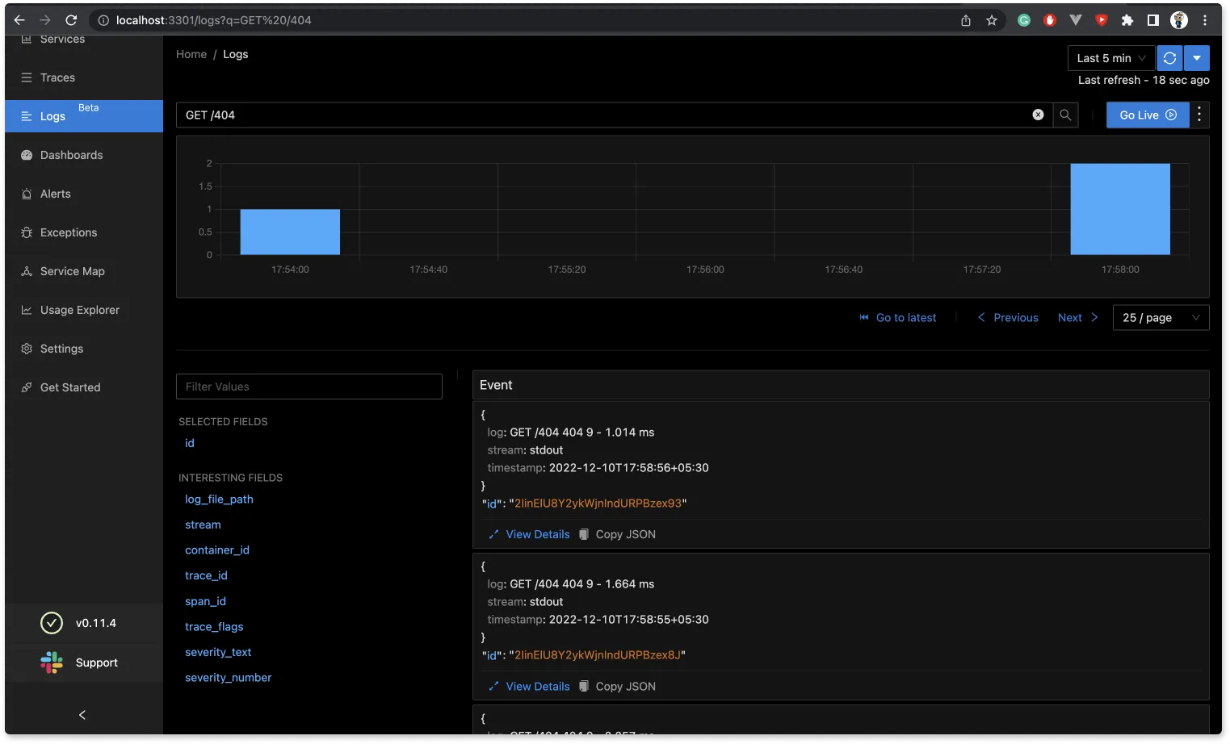Go to Next page of logs
Viewport: 1230px width, 744px height.
[x=1078, y=318]
